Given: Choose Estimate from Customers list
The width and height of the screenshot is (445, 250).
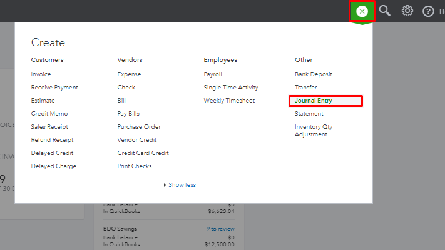Looking at the screenshot, I should click(43, 101).
